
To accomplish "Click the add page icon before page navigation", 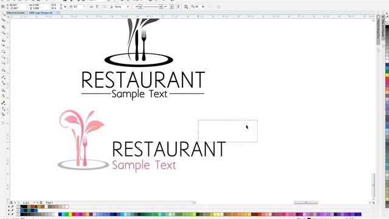I will tap(12, 203).
